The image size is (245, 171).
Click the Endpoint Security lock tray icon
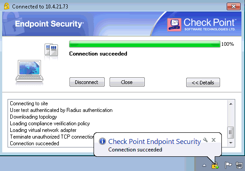point(215,165)
